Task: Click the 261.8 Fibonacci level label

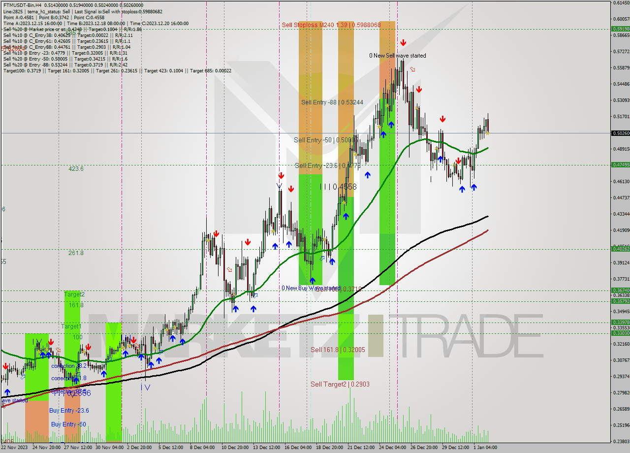Action: click(76, 253)
